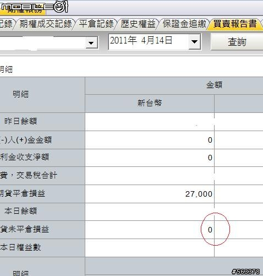Click the circled 0 unrealized profit value
Image resolution: width=263 pixels, height=276 pixels.
(210, 230)
